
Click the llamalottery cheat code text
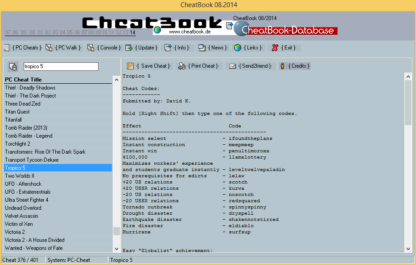[247, 157]
